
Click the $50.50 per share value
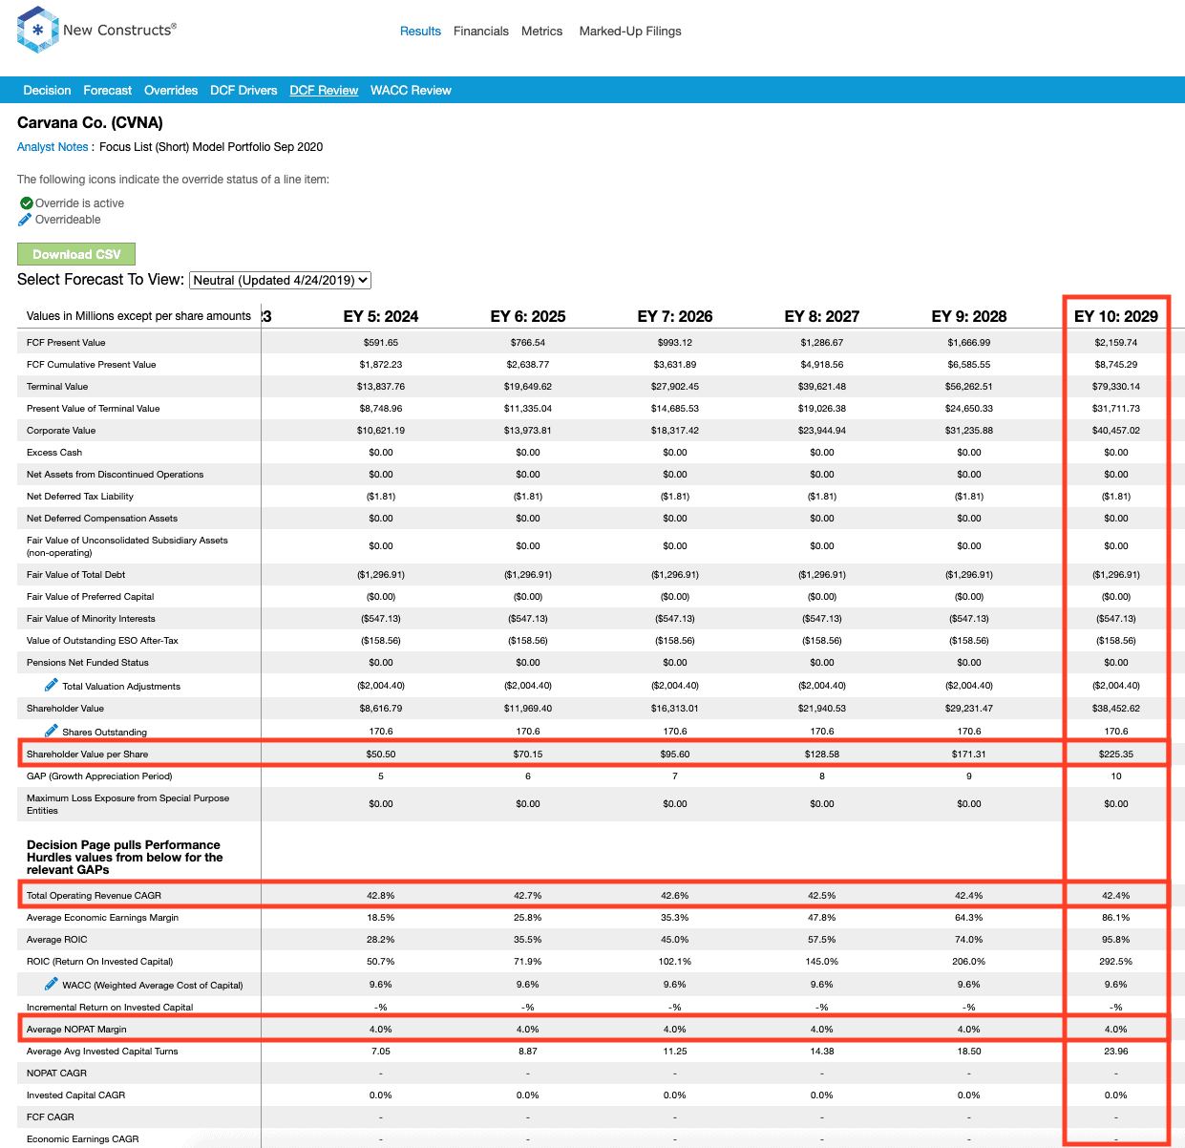tap(381, 755)
